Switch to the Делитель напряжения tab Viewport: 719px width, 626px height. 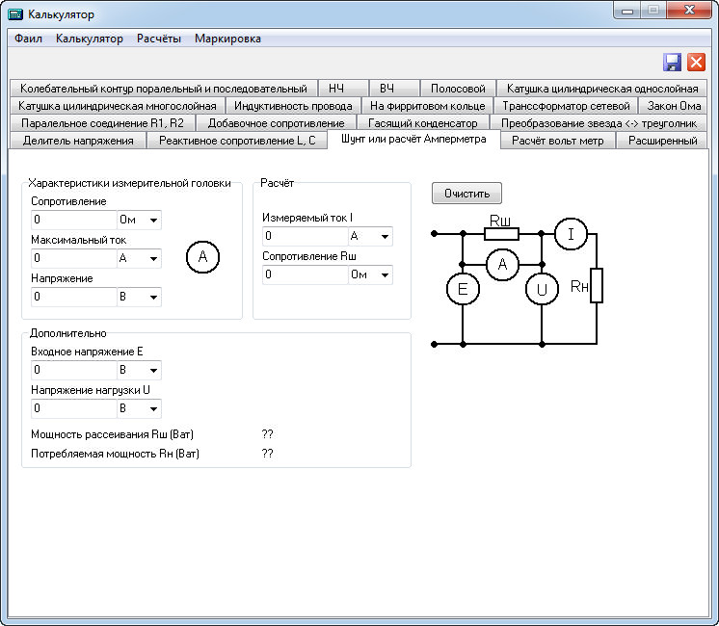tap(78, 141)
